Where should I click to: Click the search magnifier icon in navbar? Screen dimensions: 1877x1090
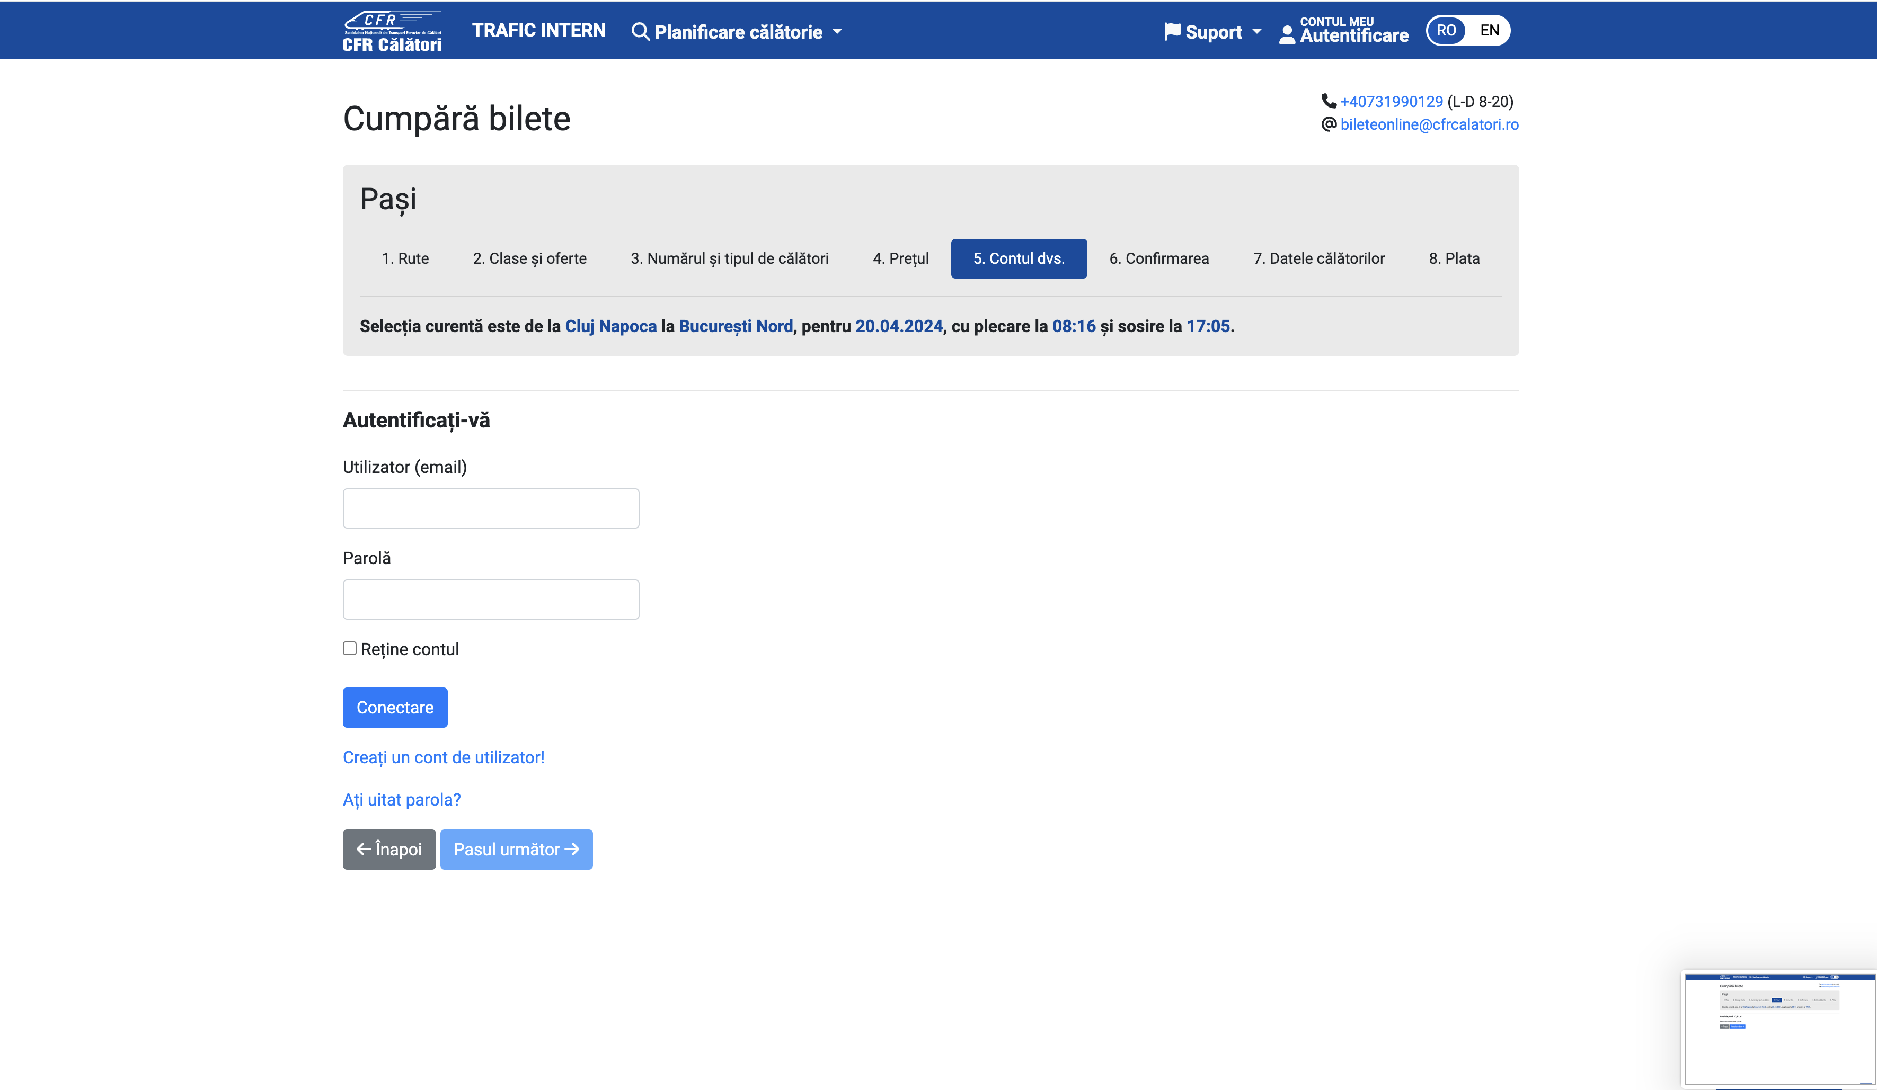(x=640, y=31)
